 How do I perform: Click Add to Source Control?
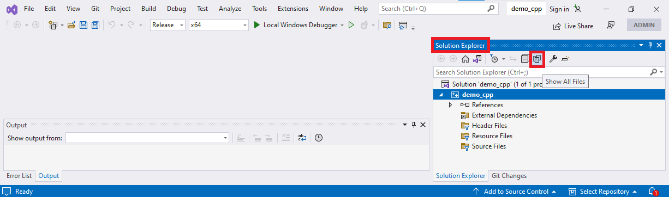coord(514,192)
